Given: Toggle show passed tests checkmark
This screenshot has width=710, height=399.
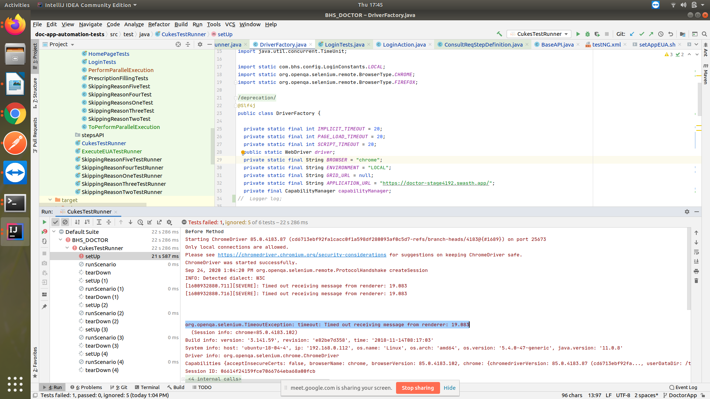Looking at the screenshot, I should click(x=55, y=222).
